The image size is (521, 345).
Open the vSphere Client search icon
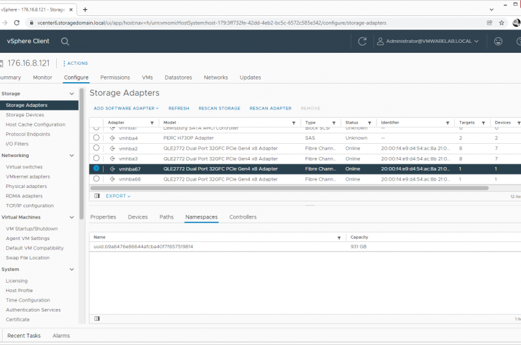[x=65, y=41]
